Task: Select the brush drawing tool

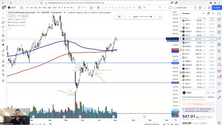Action: click(3, 27)
